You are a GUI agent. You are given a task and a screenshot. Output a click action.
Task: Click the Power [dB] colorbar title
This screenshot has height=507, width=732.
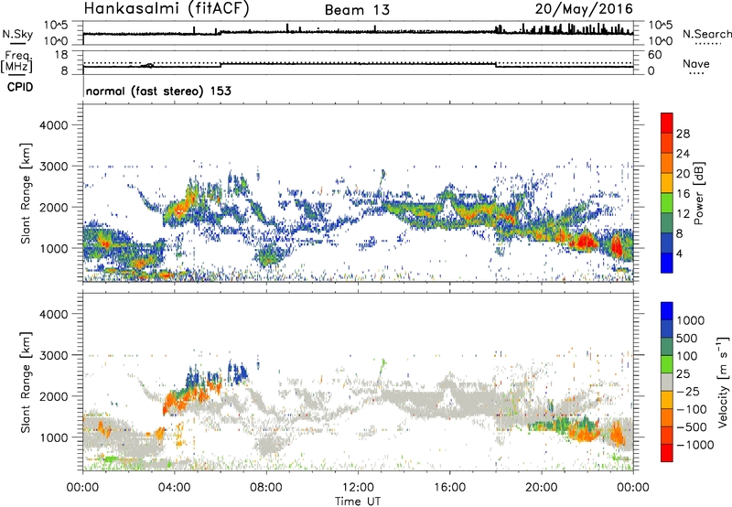click(x=698, y=193)
